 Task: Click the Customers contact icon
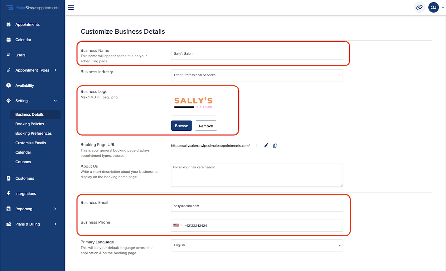(9, 178)
